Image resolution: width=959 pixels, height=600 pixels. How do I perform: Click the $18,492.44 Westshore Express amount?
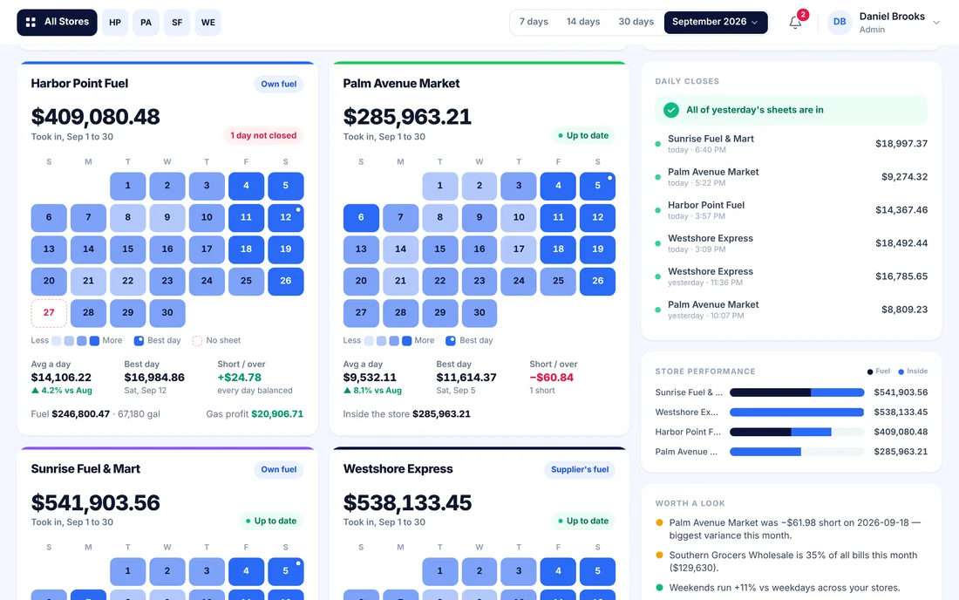[901, 242]
